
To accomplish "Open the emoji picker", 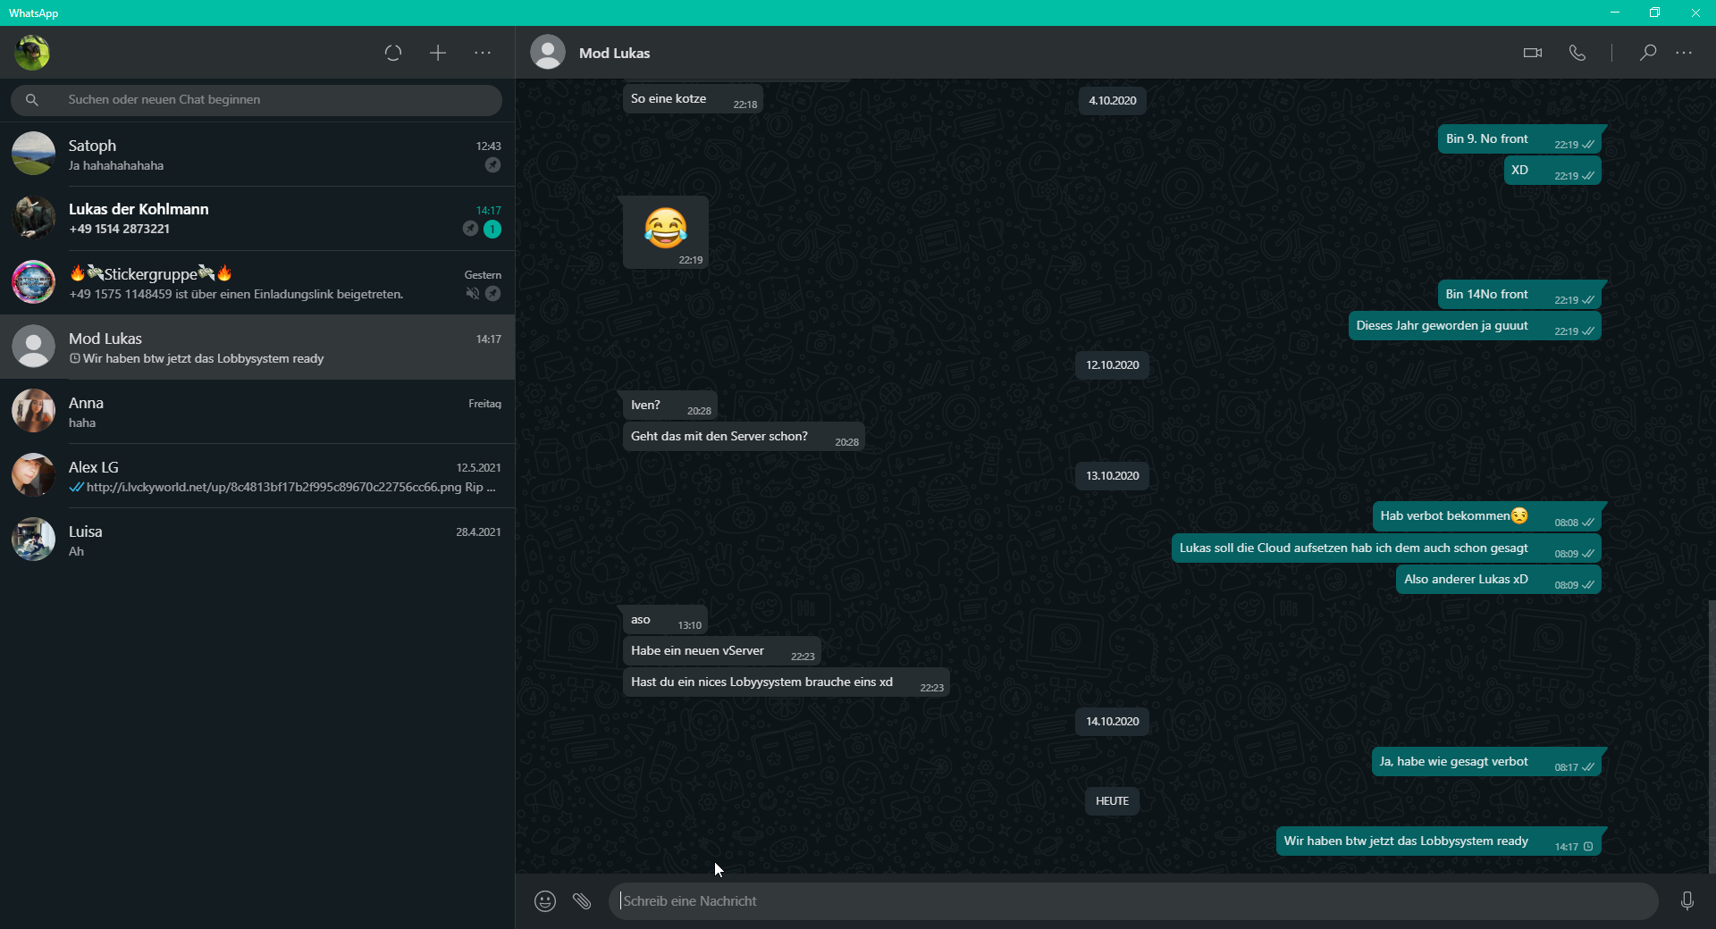I will [x=545, y=901].
